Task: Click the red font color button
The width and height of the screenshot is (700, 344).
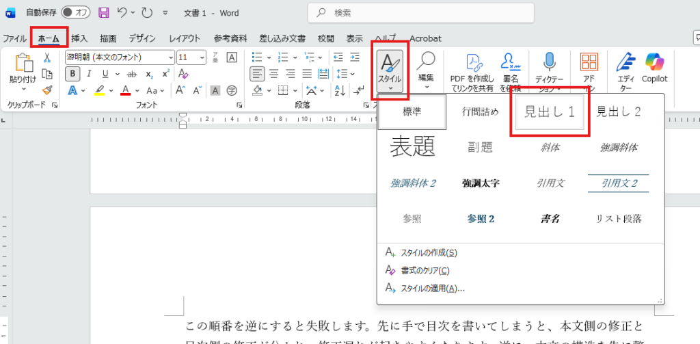Action: pos(125,90)
